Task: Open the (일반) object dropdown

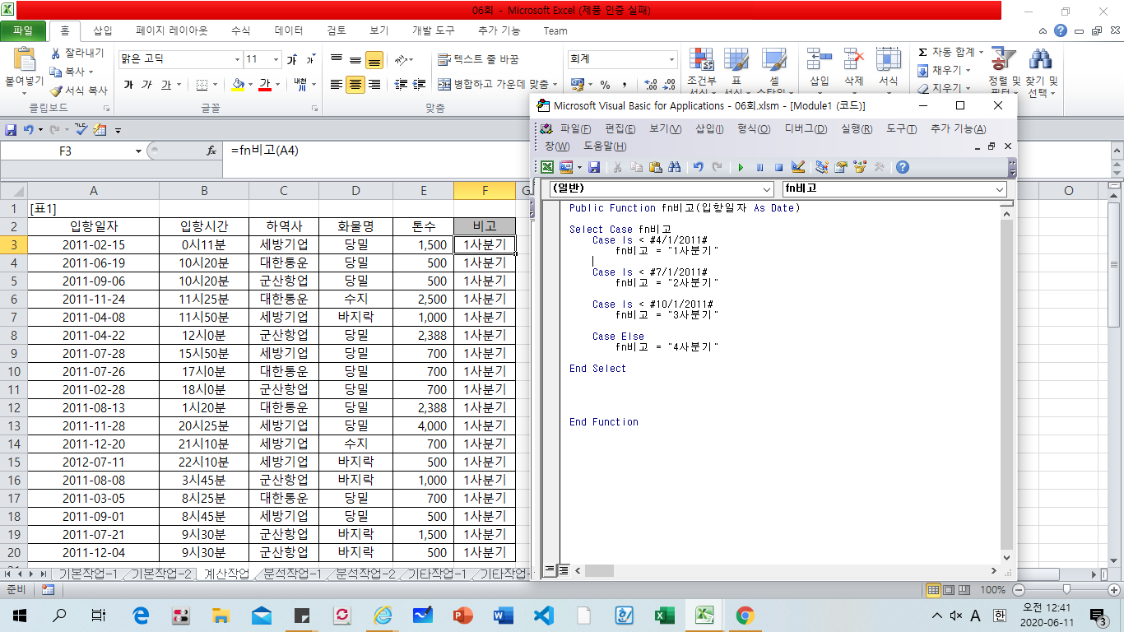Action: tap(767, 189)
